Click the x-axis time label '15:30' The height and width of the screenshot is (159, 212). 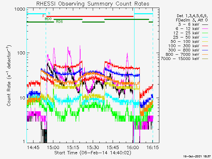tap(93, 147)
